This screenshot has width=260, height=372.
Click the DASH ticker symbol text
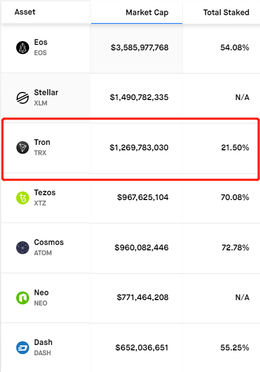(x=43, y=353)
